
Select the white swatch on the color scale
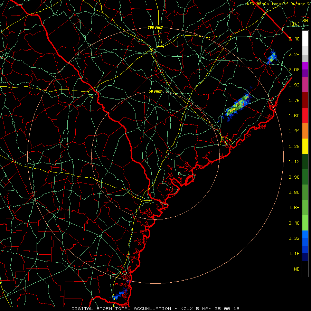point(305,39)
